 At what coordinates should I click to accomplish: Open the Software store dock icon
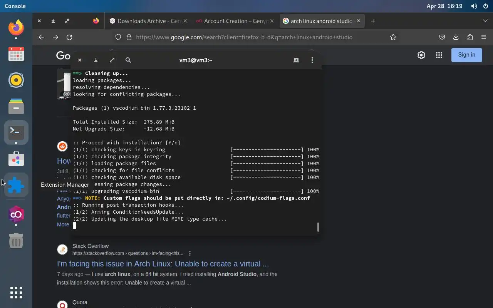pyautogui.click(x=16, y=159)
